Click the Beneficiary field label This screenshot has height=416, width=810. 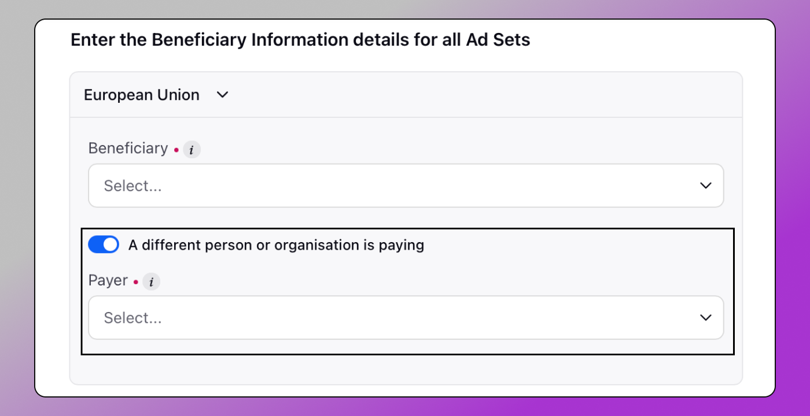(x=128, y=148)
